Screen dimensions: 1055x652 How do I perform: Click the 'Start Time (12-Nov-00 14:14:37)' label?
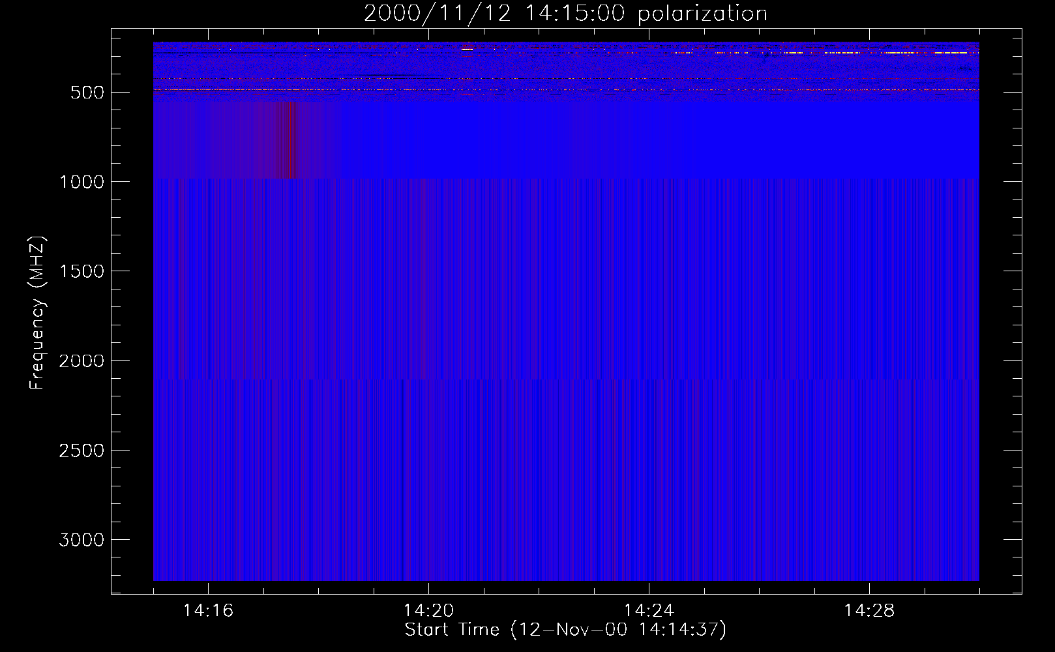(x=565, y=630)
